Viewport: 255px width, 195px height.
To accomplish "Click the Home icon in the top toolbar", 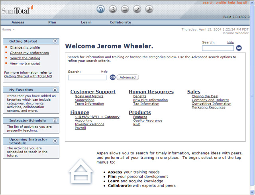I will coord(101,9).
